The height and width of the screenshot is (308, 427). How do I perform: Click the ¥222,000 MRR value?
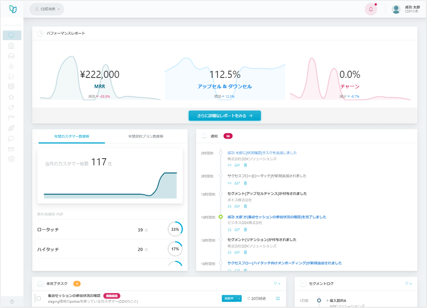pyautogui.click(x=100, y=74)
